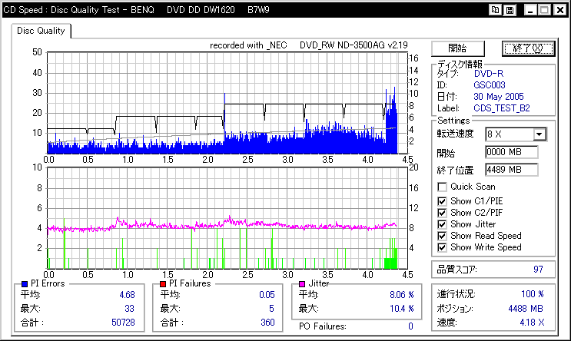Switch to the Disc Quality tab

pyautogui.click(x=41, y=31)
